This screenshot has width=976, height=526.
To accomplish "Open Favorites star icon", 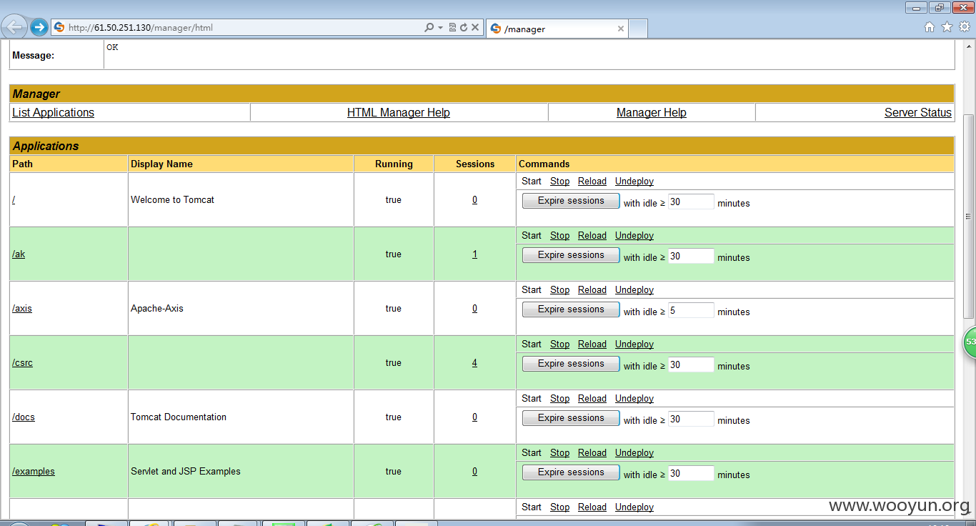I will pos(947,27).
